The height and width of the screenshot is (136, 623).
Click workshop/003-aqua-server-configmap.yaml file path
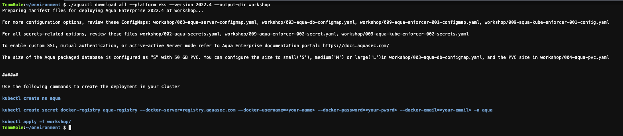(x=205, y=22)
